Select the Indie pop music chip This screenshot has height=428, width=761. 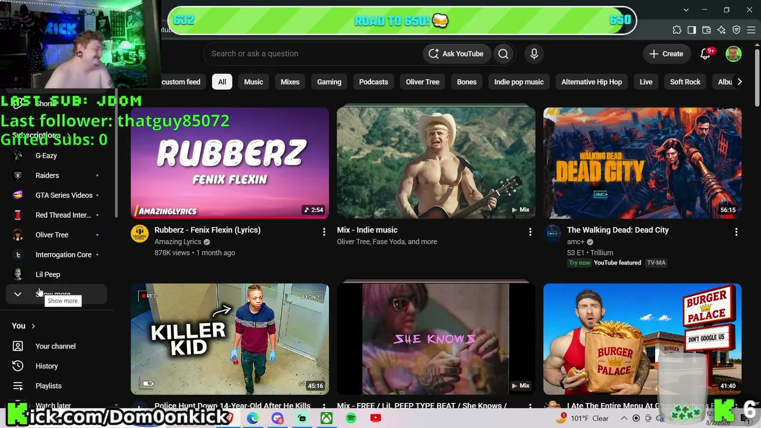tap(519, 82)
